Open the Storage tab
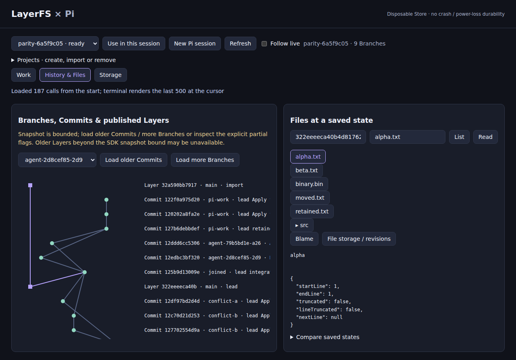 110,75
